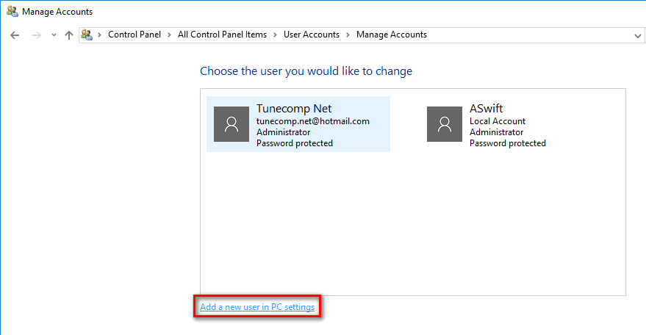Choose the ASwift local account name

[x=486, y=109]
